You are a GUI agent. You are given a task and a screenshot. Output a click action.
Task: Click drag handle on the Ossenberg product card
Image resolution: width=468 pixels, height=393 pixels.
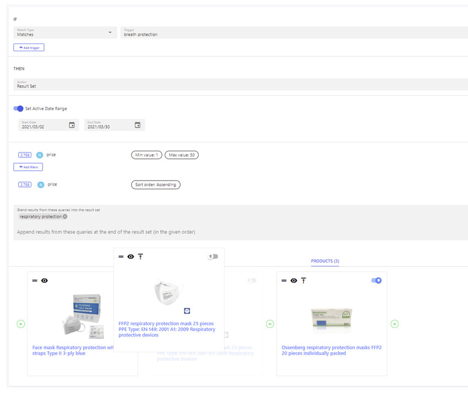coord(284,281)
